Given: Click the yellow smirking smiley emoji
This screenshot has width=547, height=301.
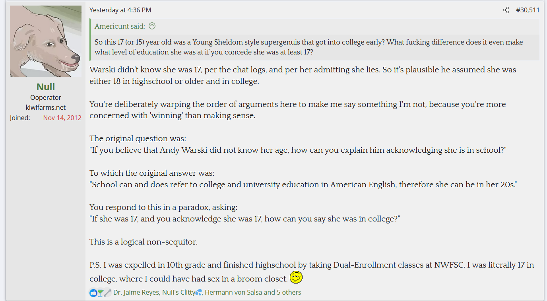Looking at the screenshot, I should click(296, 277).
